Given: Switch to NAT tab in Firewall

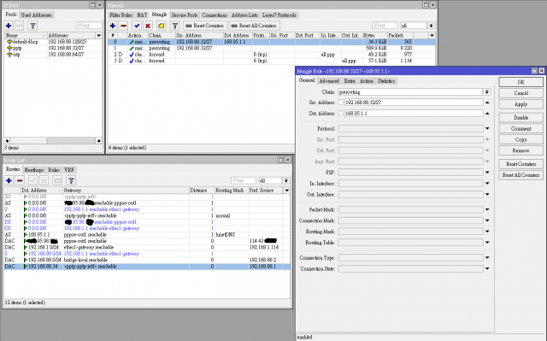Looking at the screenshot, I should tap(142, 15).
